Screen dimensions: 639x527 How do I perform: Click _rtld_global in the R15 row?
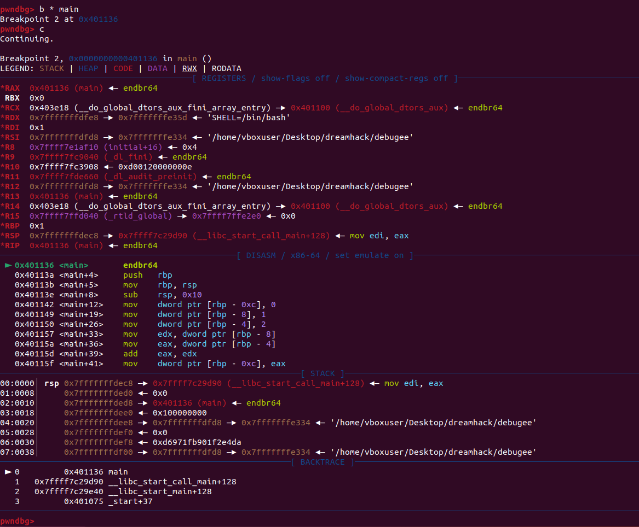tap(138, 216)
